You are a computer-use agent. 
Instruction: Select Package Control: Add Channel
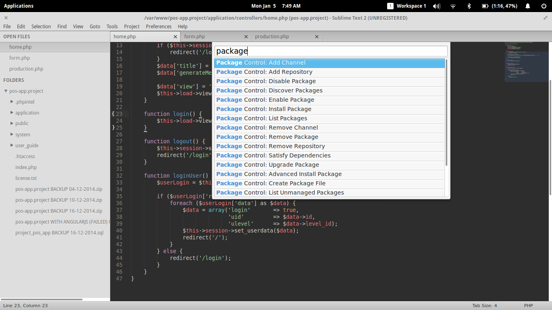329,63
